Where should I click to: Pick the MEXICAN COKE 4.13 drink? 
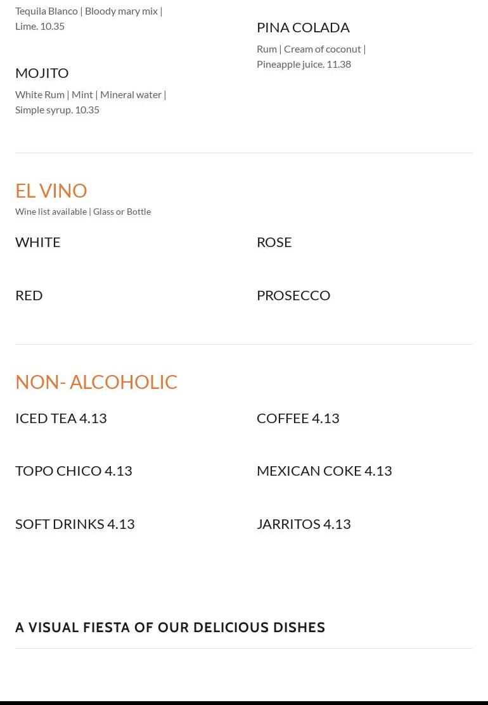pos(324,471)
